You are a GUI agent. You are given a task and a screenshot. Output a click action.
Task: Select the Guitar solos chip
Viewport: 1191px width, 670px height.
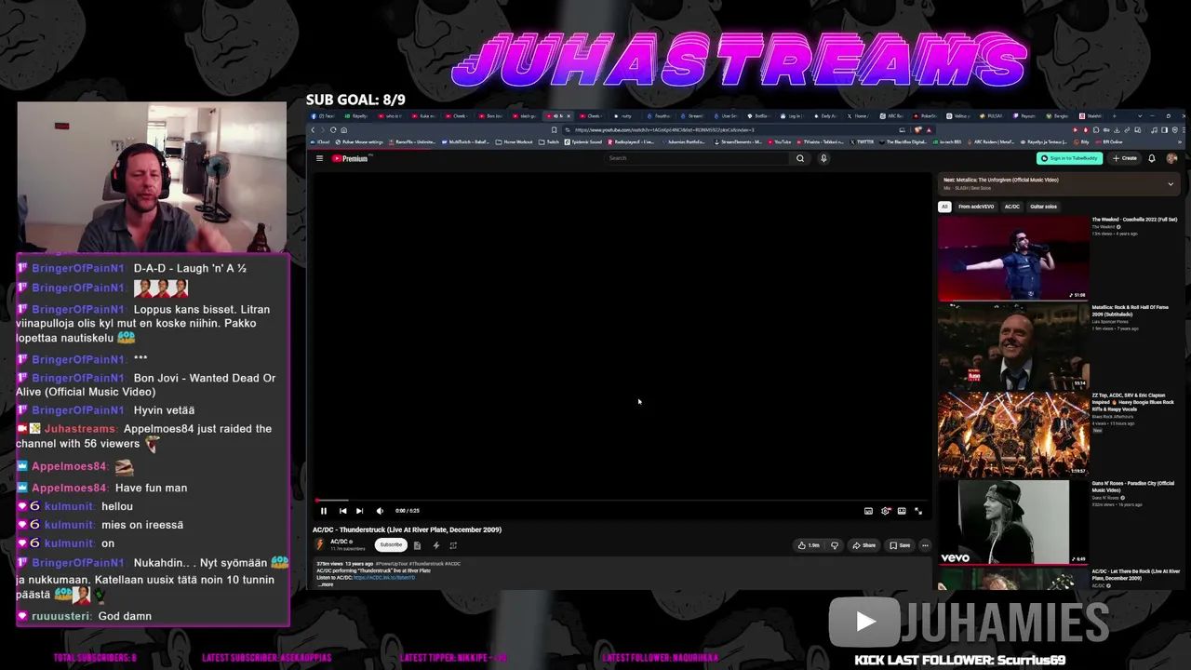(x=1044, y=207)
